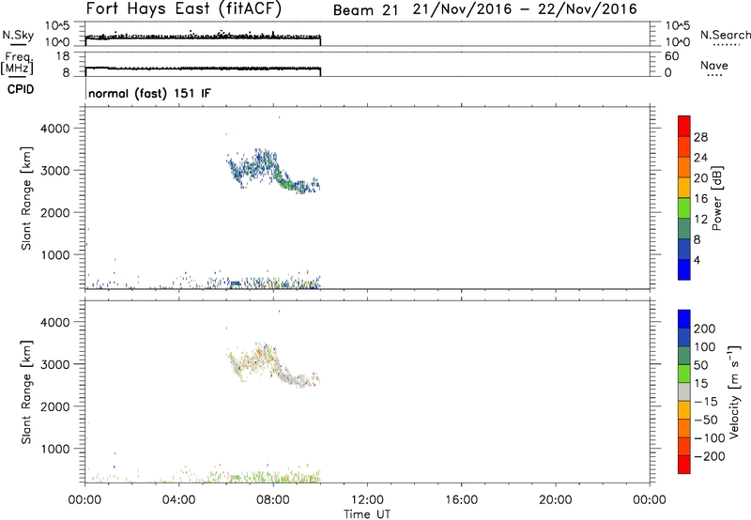
Task: Click the 'Power [dB]' colorbar label
Action: pos(716,198)
